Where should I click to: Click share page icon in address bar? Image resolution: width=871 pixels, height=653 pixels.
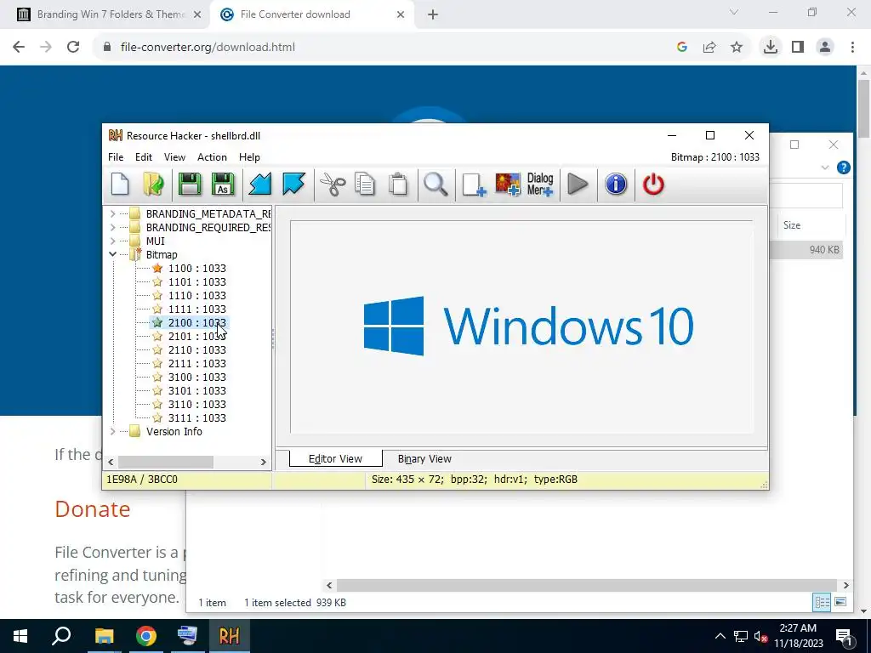pyautogui.click(x=709, y=48)
